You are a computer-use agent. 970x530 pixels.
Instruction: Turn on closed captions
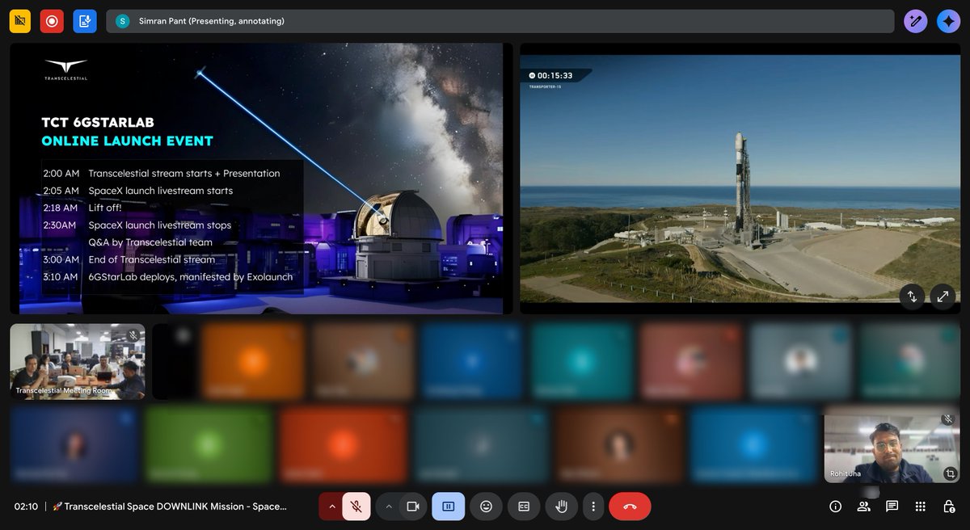click(x=524, y=507)
